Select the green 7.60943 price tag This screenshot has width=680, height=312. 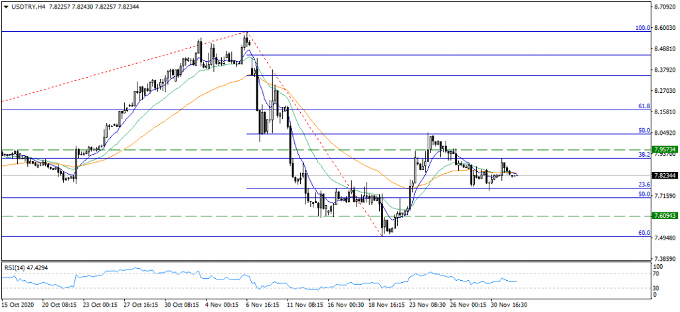[x=665, y=216]
